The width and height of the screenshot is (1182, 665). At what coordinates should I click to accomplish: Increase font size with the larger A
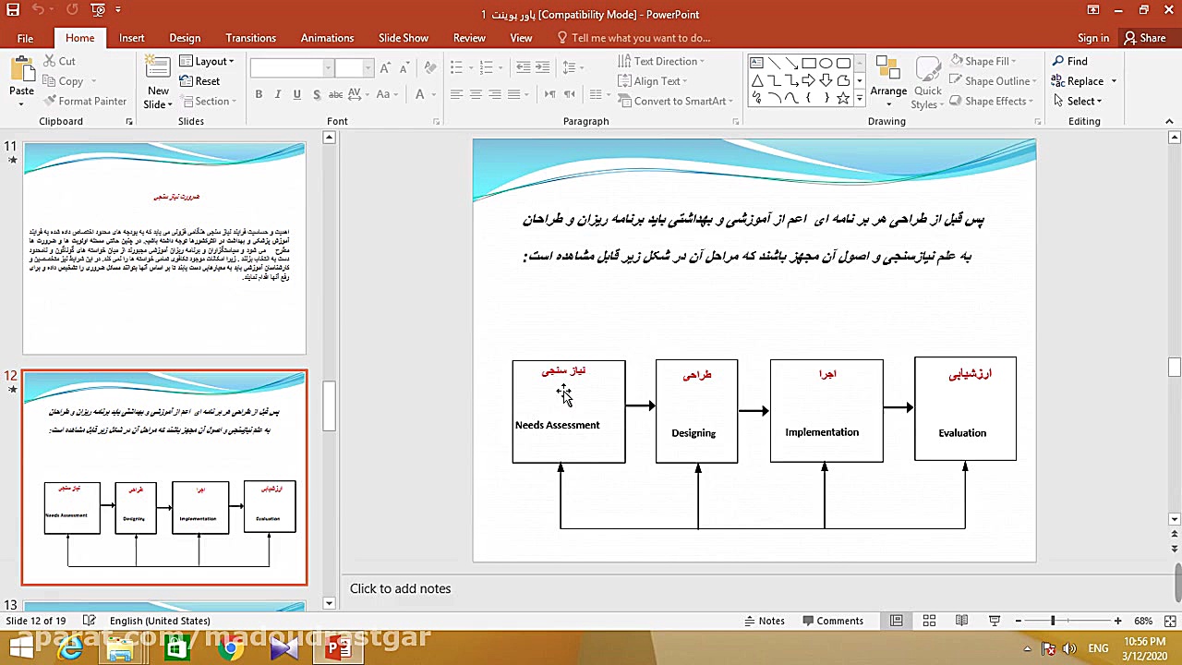(x=385, y=68)
